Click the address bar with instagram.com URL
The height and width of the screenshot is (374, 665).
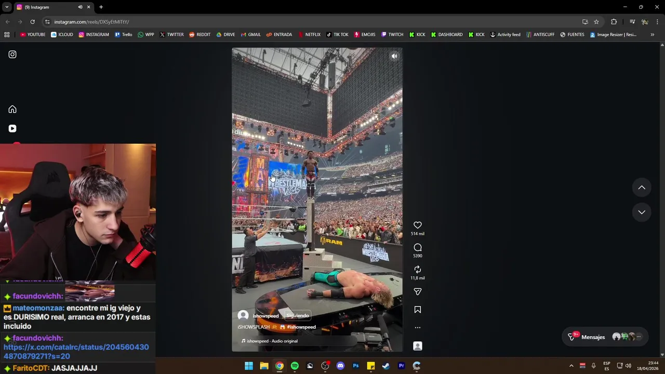(x=312, y=22)
